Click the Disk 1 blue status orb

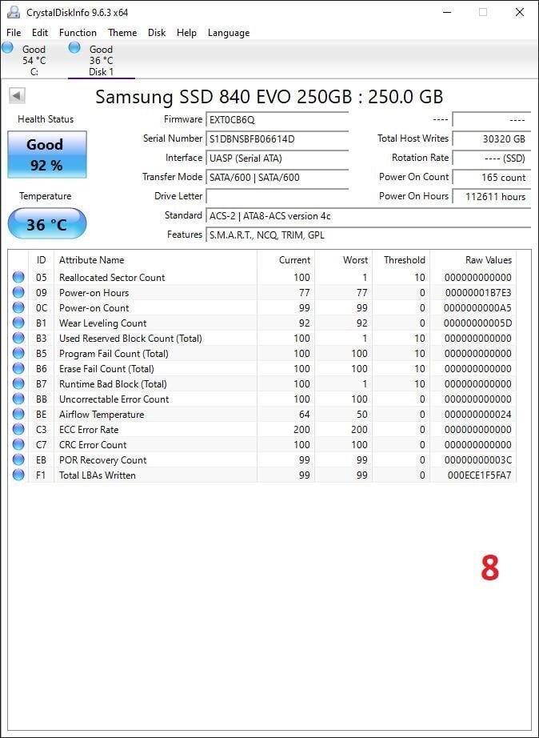click(74, 47)
